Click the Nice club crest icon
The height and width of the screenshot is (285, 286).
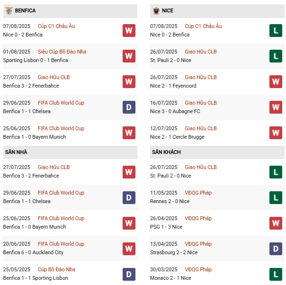pos(156,10)
